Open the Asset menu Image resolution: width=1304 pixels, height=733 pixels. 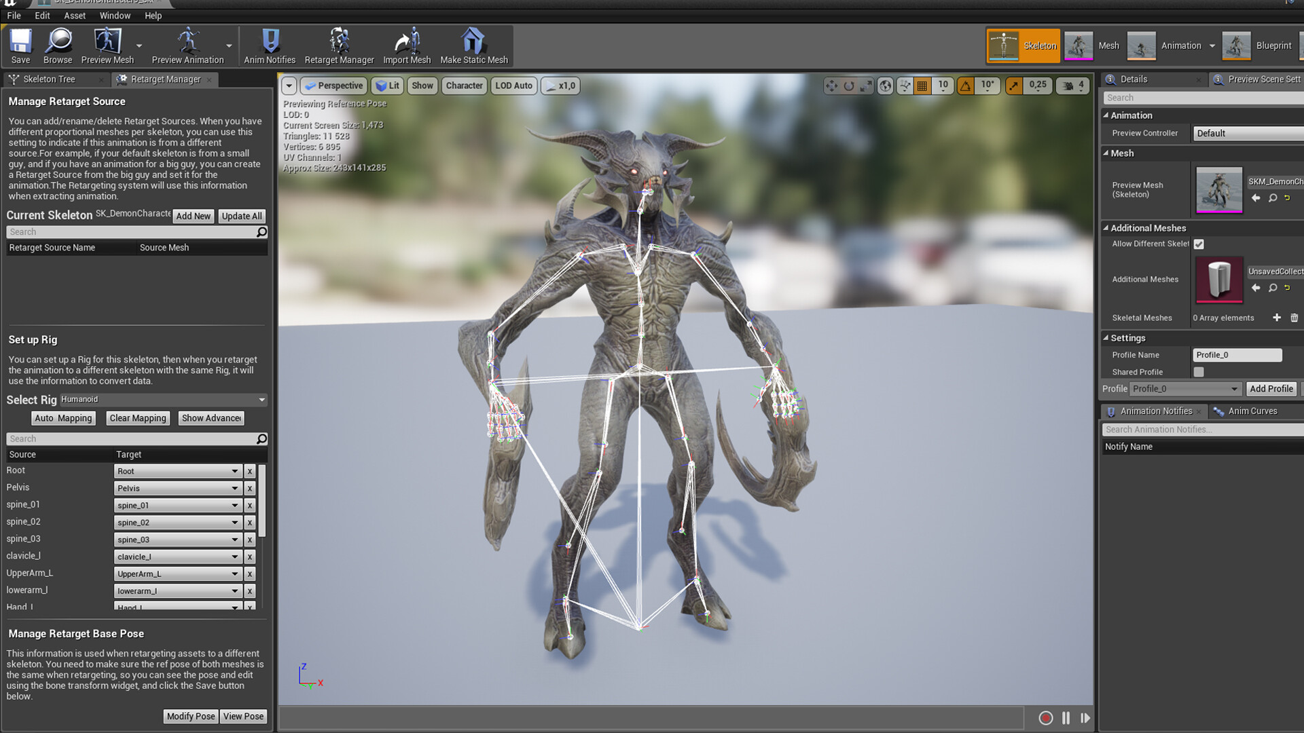pos(75,16)
